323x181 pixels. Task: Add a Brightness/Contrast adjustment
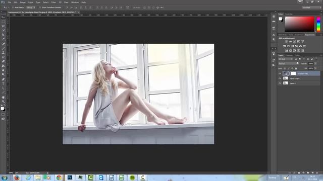286,42
